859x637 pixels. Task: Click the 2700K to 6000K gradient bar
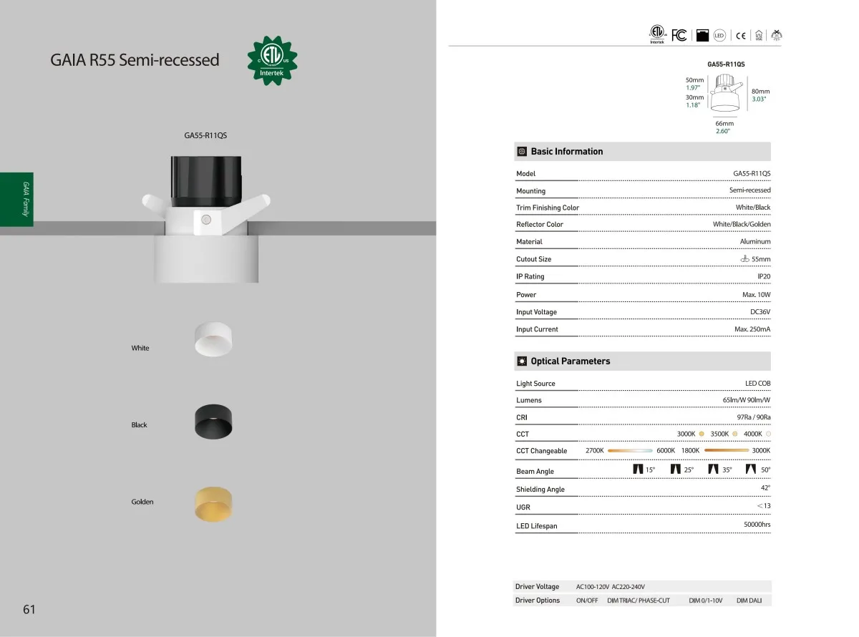631,451
